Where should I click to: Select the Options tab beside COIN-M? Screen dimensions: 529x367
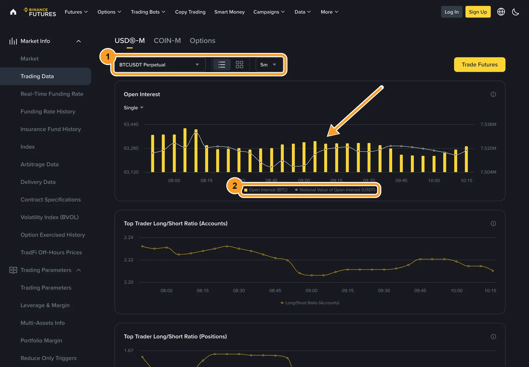[x=202, y=41]
